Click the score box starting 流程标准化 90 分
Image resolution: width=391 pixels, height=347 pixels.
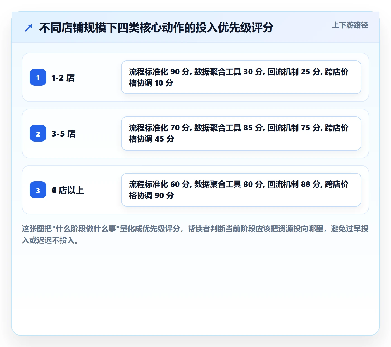pyautogui.click(x=241, y=77)
